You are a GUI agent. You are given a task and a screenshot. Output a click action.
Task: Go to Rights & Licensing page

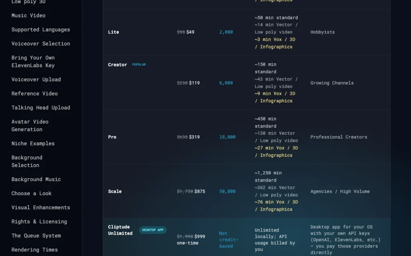point(39,222)
